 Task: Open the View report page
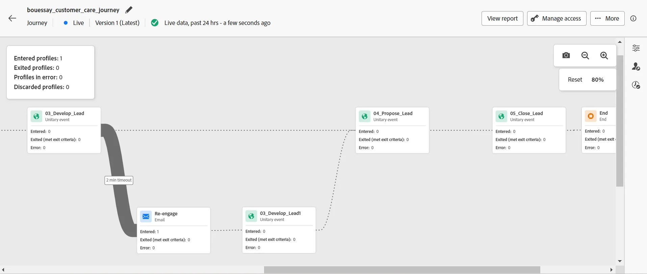(502, 19)
